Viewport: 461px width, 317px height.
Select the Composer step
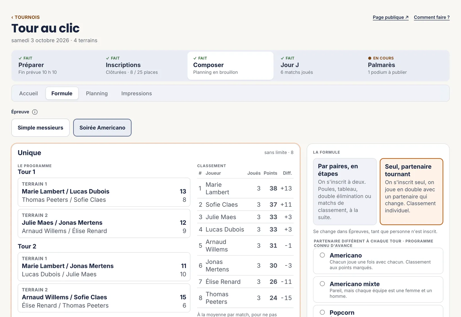(x=230, y=66)
